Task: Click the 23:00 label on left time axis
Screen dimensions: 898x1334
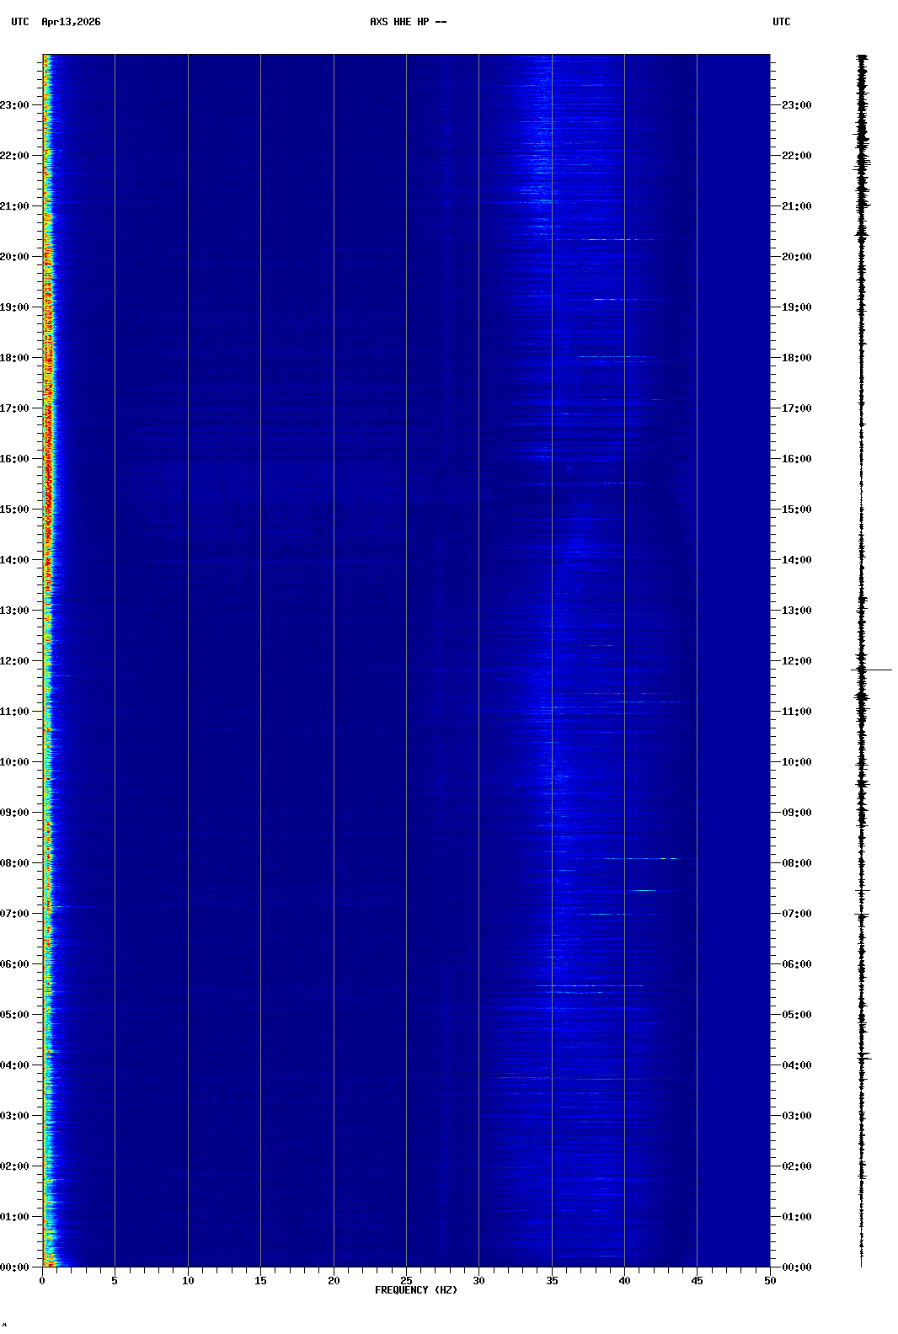Action: [x=15, y=105]
